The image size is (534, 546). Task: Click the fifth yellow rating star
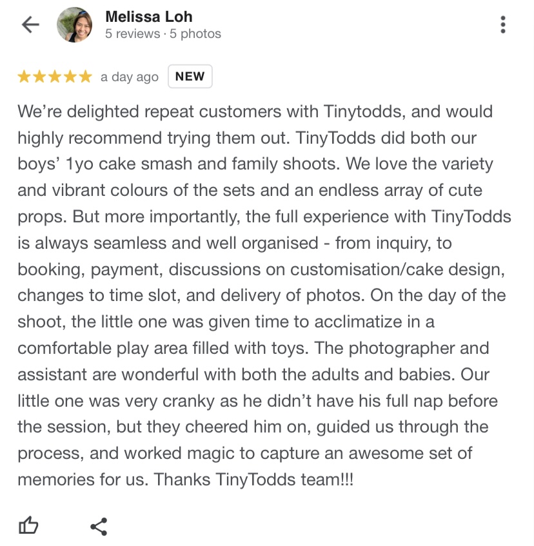[85, 76]
